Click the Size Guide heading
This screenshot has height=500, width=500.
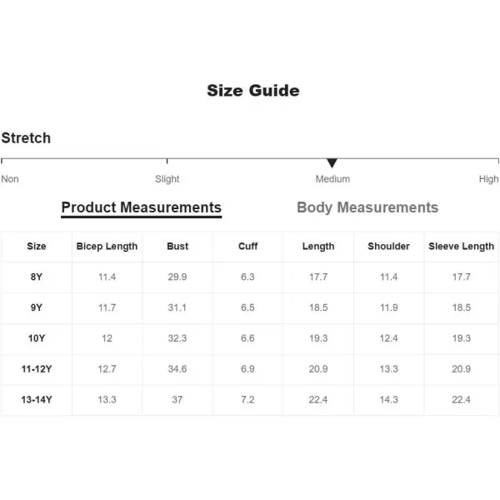253,91
